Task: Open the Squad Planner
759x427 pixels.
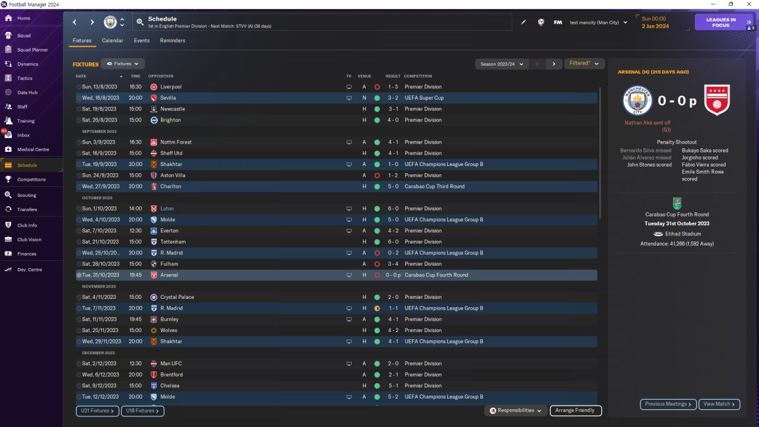Action: [x=31, y=50]
